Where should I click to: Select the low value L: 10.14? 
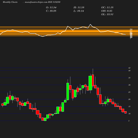click(79, 11)
